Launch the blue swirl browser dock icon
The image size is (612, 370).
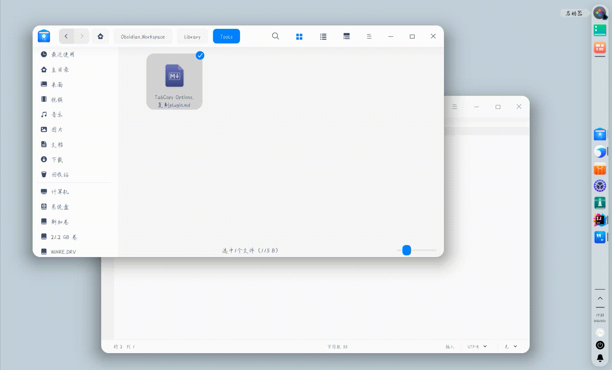[600, 151]
